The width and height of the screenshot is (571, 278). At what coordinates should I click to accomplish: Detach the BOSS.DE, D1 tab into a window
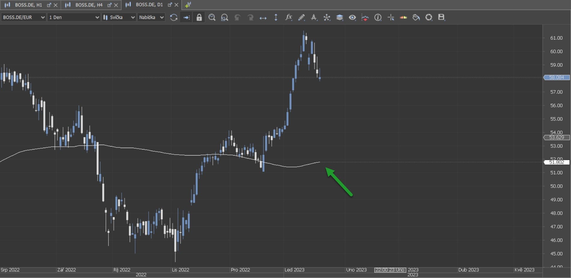(x=170, y=5)
